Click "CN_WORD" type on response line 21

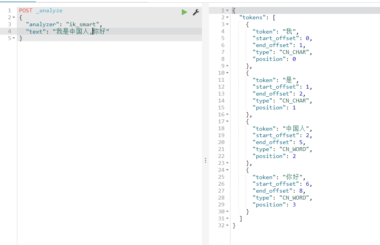(294, 149)
